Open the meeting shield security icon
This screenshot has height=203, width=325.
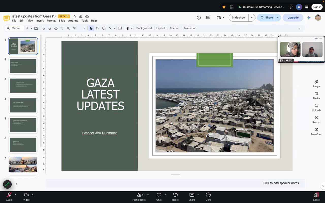[224, 7]
